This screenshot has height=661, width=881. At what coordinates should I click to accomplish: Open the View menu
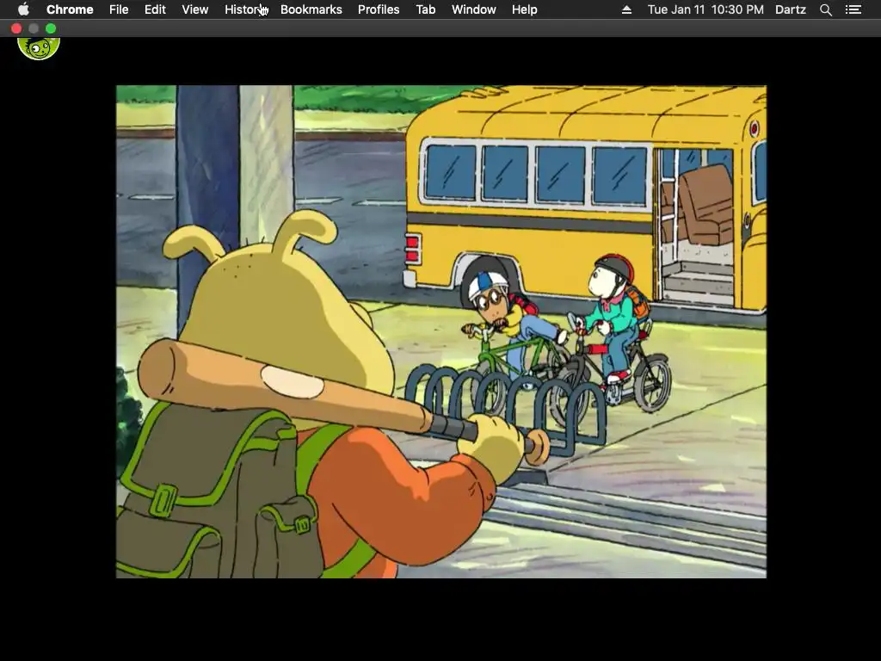[x=195, y=9]
